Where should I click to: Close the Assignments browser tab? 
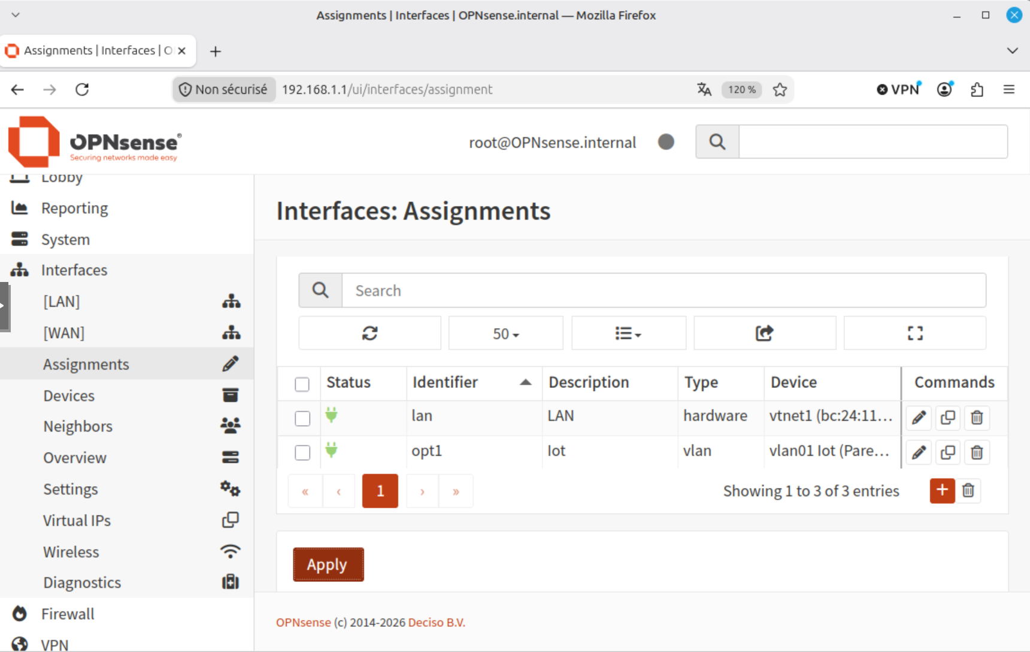(x=181, y=51)
